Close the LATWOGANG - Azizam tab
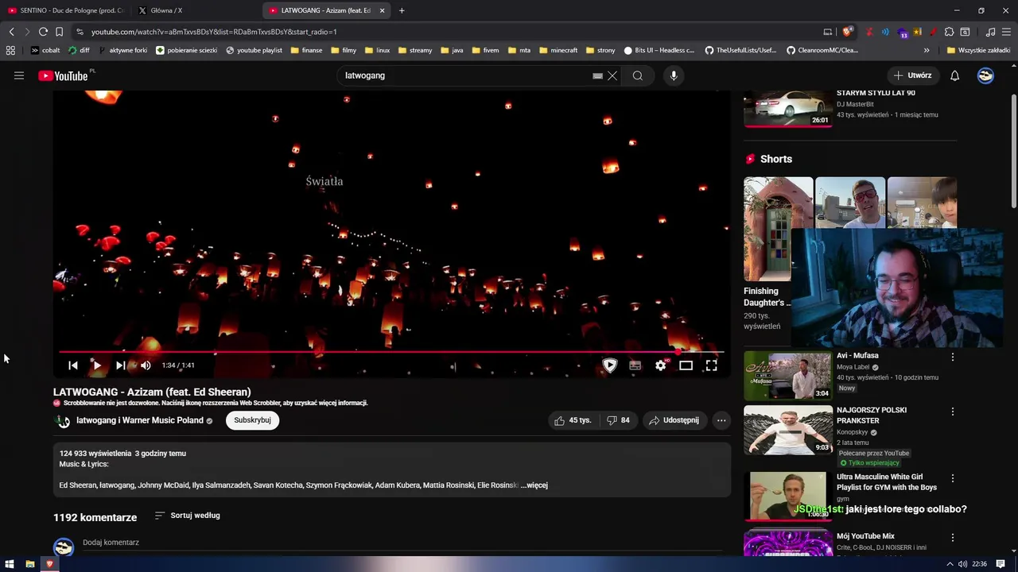This screenshot has height=572, width=1018. coord(383,10)
